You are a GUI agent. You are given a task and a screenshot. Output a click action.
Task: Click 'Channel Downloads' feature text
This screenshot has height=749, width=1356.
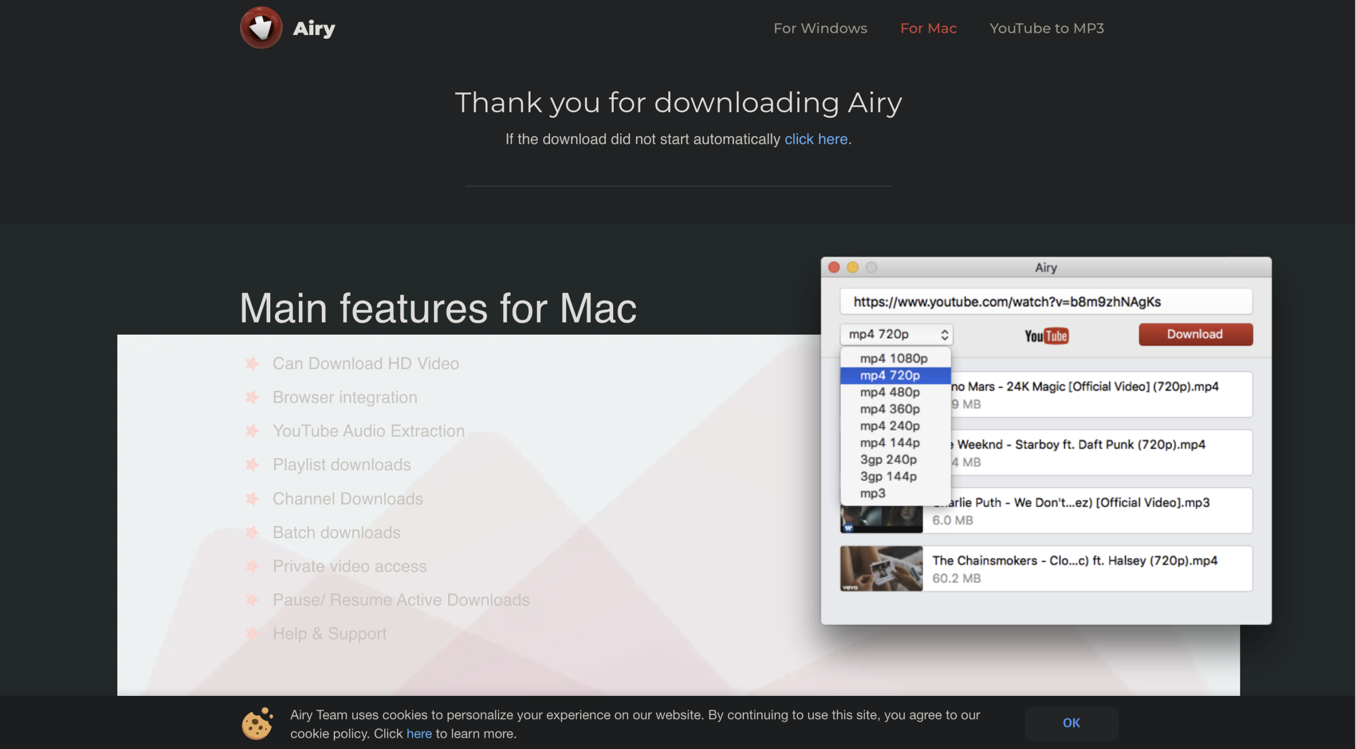coord(348,499)
